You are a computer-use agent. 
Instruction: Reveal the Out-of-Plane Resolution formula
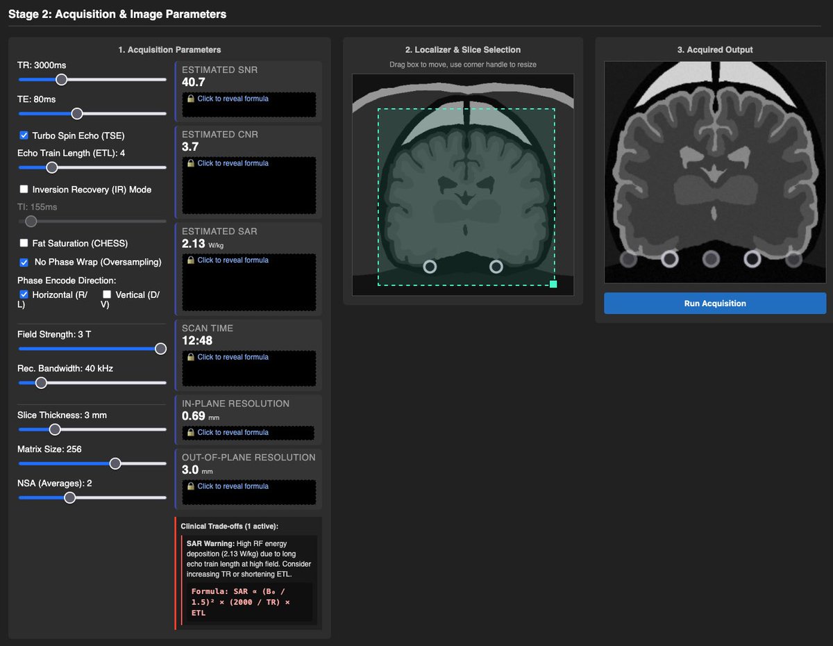[249, 492]
